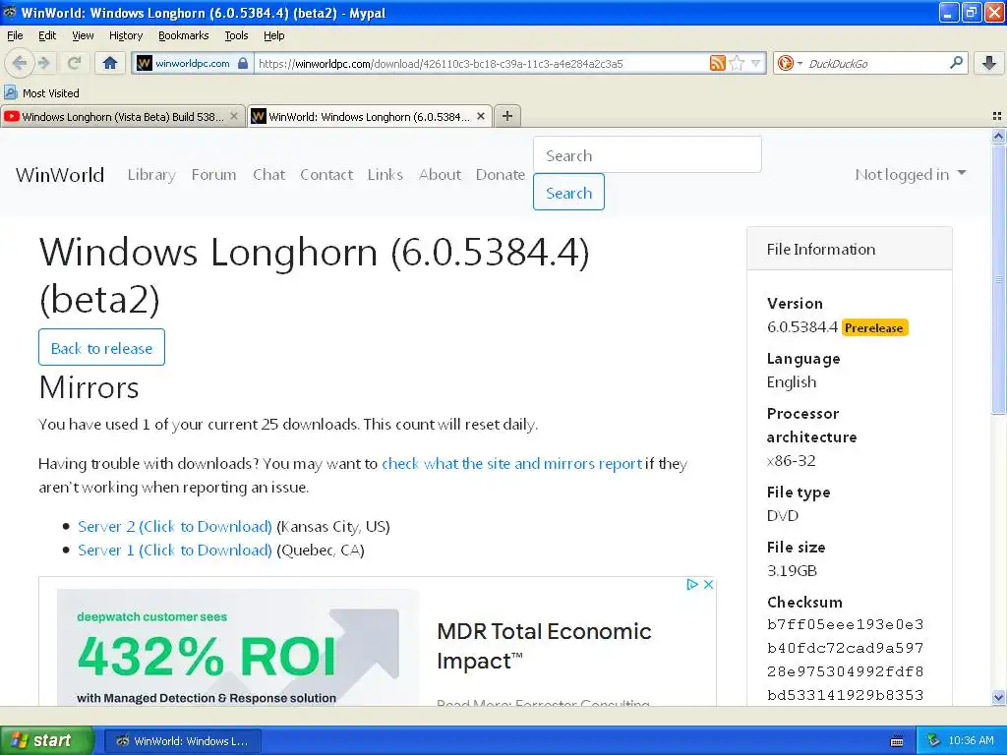Image resolution: width=1007 pixels, height=755 pixels.
Task: Click the vertical scrollbar thumb
Action: 998,278
